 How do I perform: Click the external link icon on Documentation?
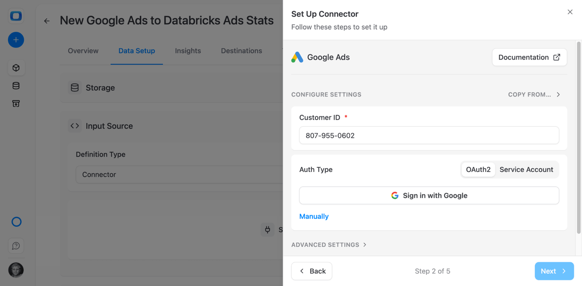(556, 57)
